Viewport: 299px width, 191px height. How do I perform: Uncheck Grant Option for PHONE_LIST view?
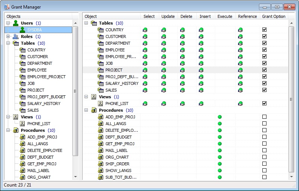pyautogui.click(x=264, y=104)
